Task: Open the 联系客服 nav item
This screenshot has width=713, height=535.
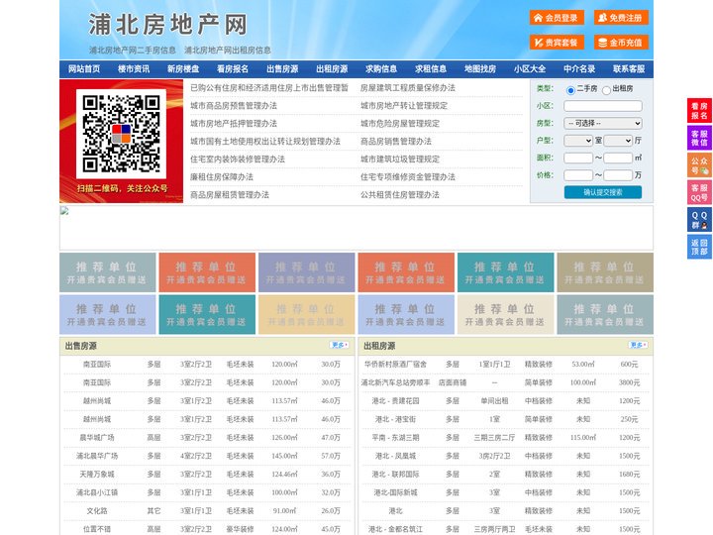Action: 629,69
